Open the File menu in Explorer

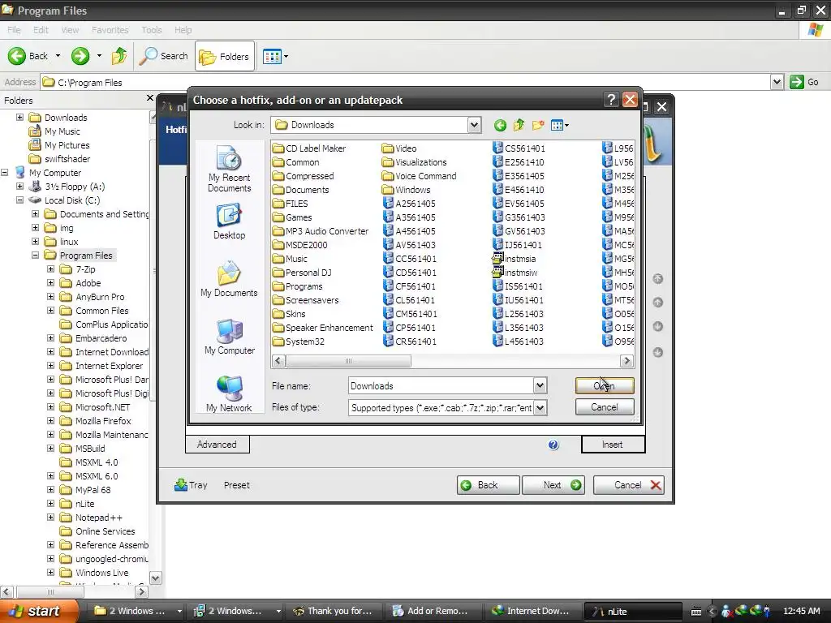click(14, 30)
